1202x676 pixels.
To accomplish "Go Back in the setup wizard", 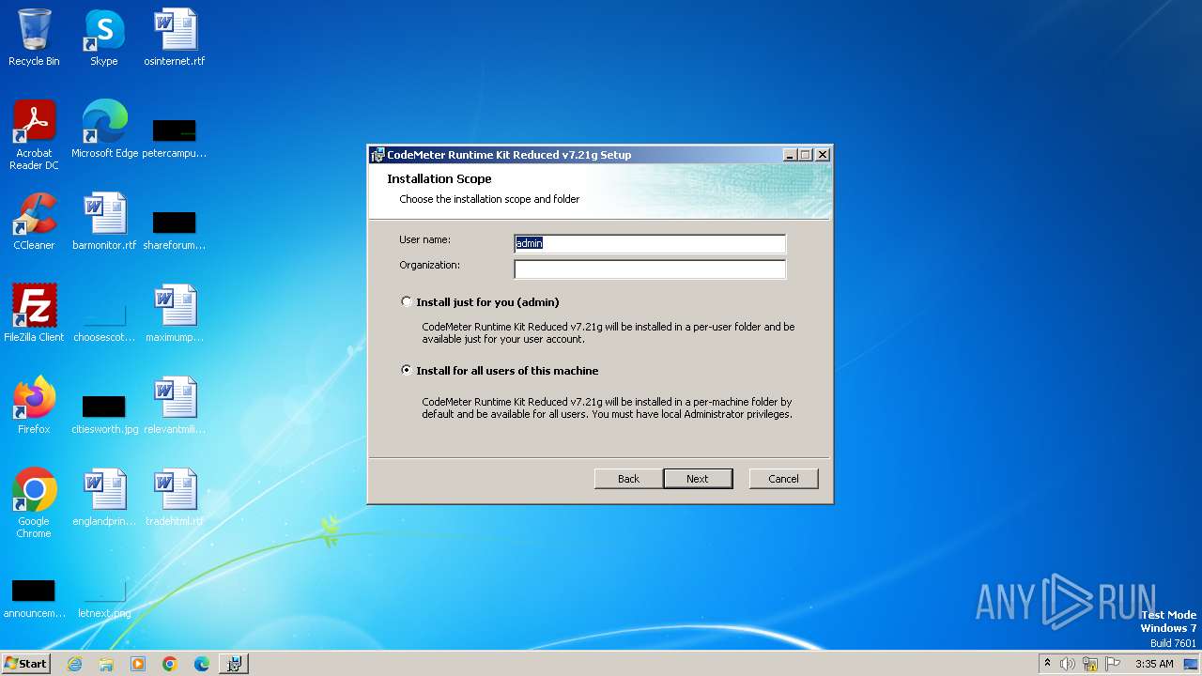I will pos(629,479).
